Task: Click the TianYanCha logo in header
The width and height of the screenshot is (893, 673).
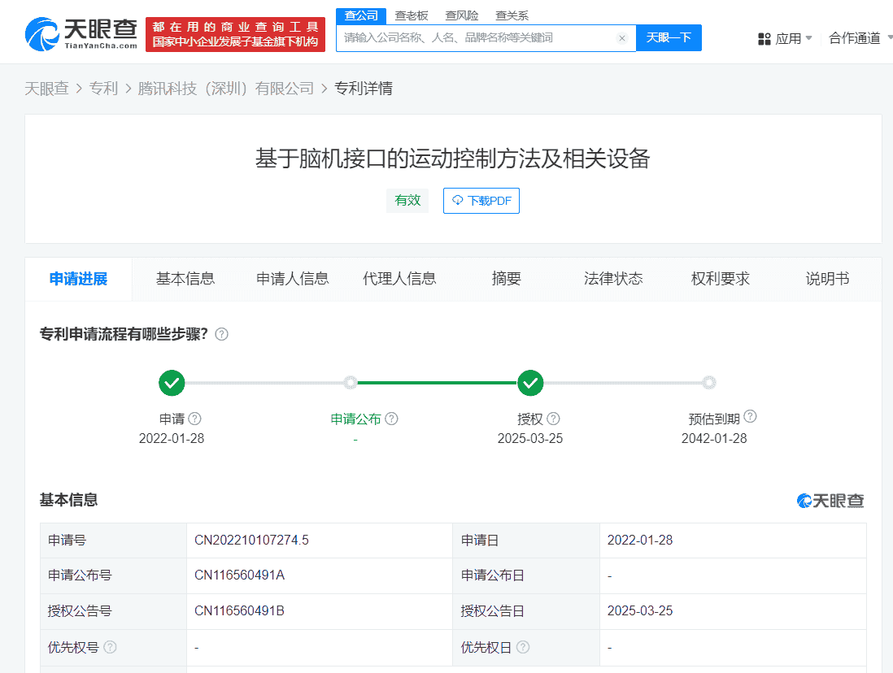Action: pos(81,33)
